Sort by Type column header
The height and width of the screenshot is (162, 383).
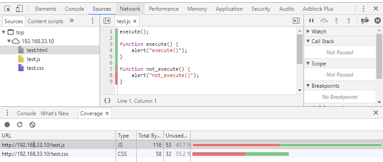pyautogui.click(x=126, y=136)
